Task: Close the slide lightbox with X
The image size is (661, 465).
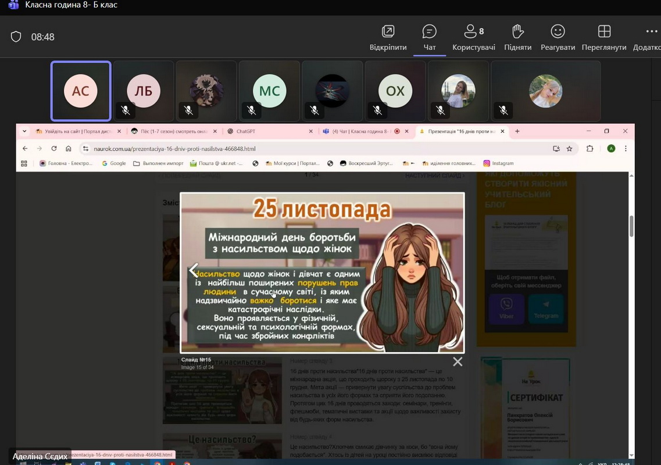Action: (458, 362)
